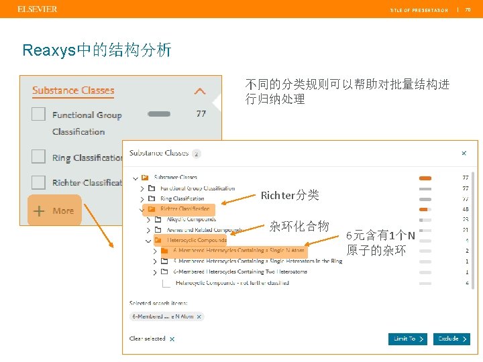This screenshot has width=483, height=362.
Task: Click the orange Richter Classification folder icon
Action: point(152,209)
